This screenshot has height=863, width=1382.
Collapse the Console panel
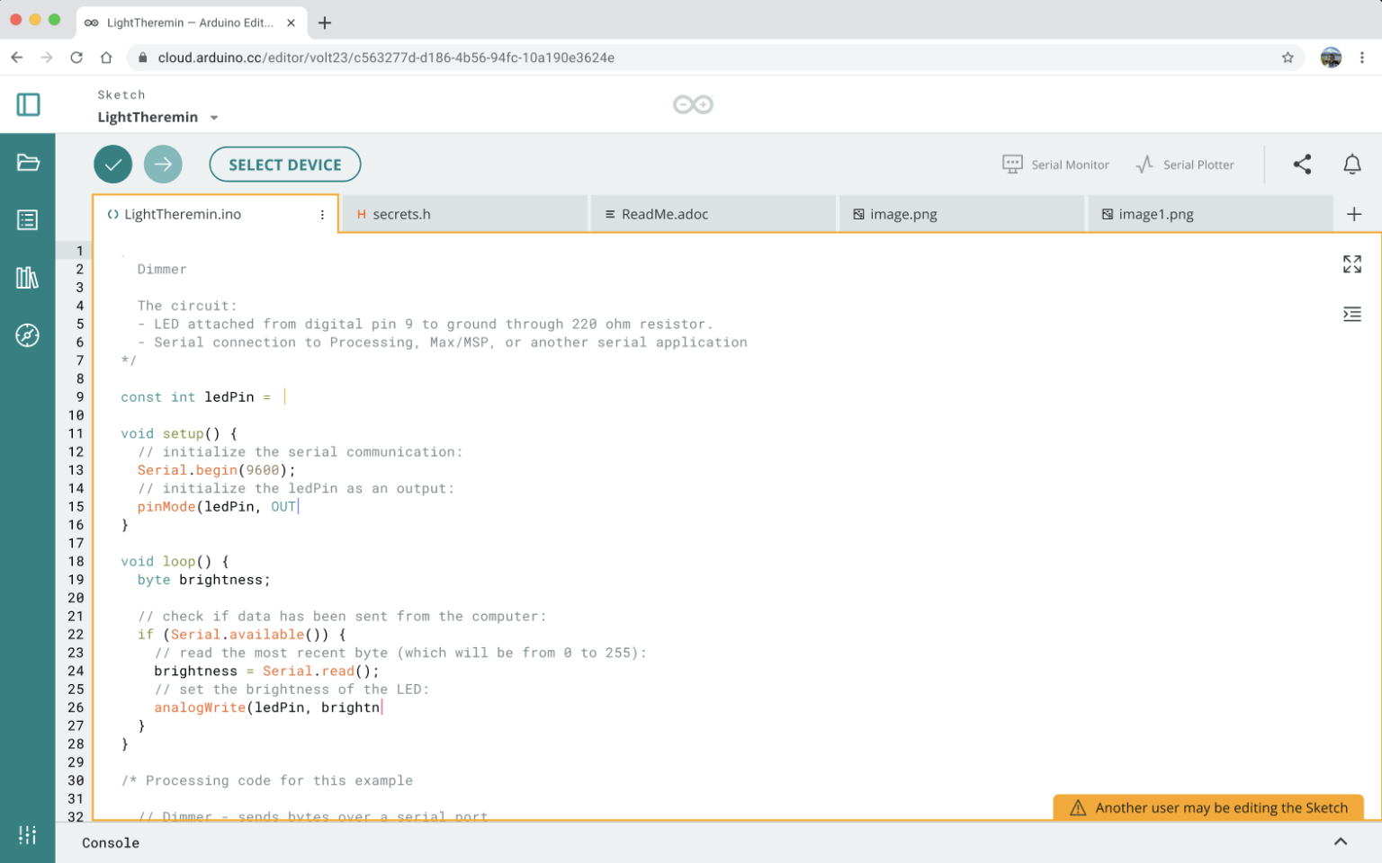(1340, 841)
